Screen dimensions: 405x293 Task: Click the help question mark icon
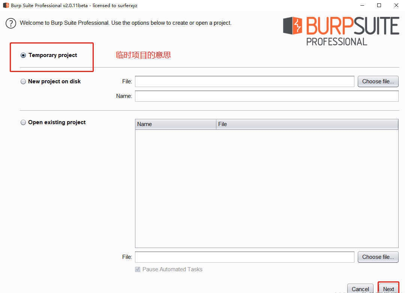(x=11, y=23)
